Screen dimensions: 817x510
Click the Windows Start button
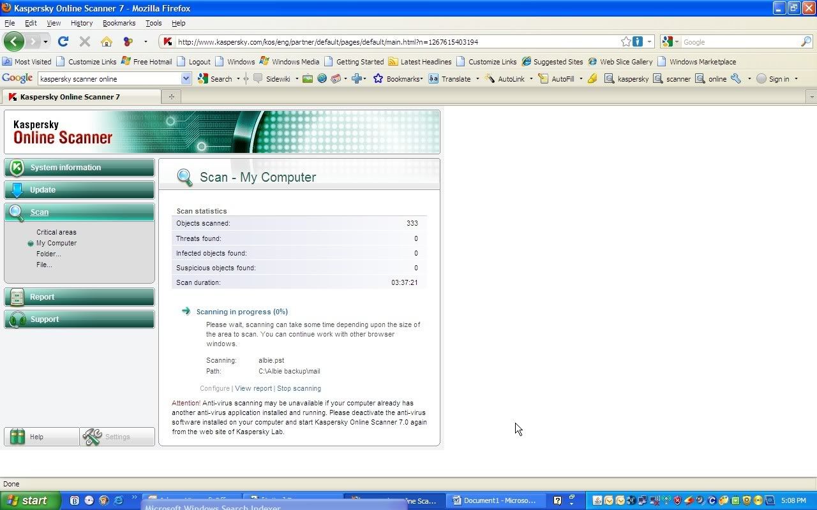31,500
